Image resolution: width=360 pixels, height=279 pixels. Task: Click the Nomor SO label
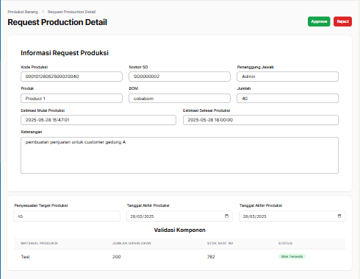[x=138, y=67]
